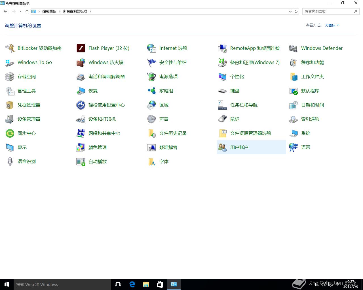Screen dimensions: 363x290
Task: Open the 备份和还原(Windows 7) icon
Action: pos(223,62)
